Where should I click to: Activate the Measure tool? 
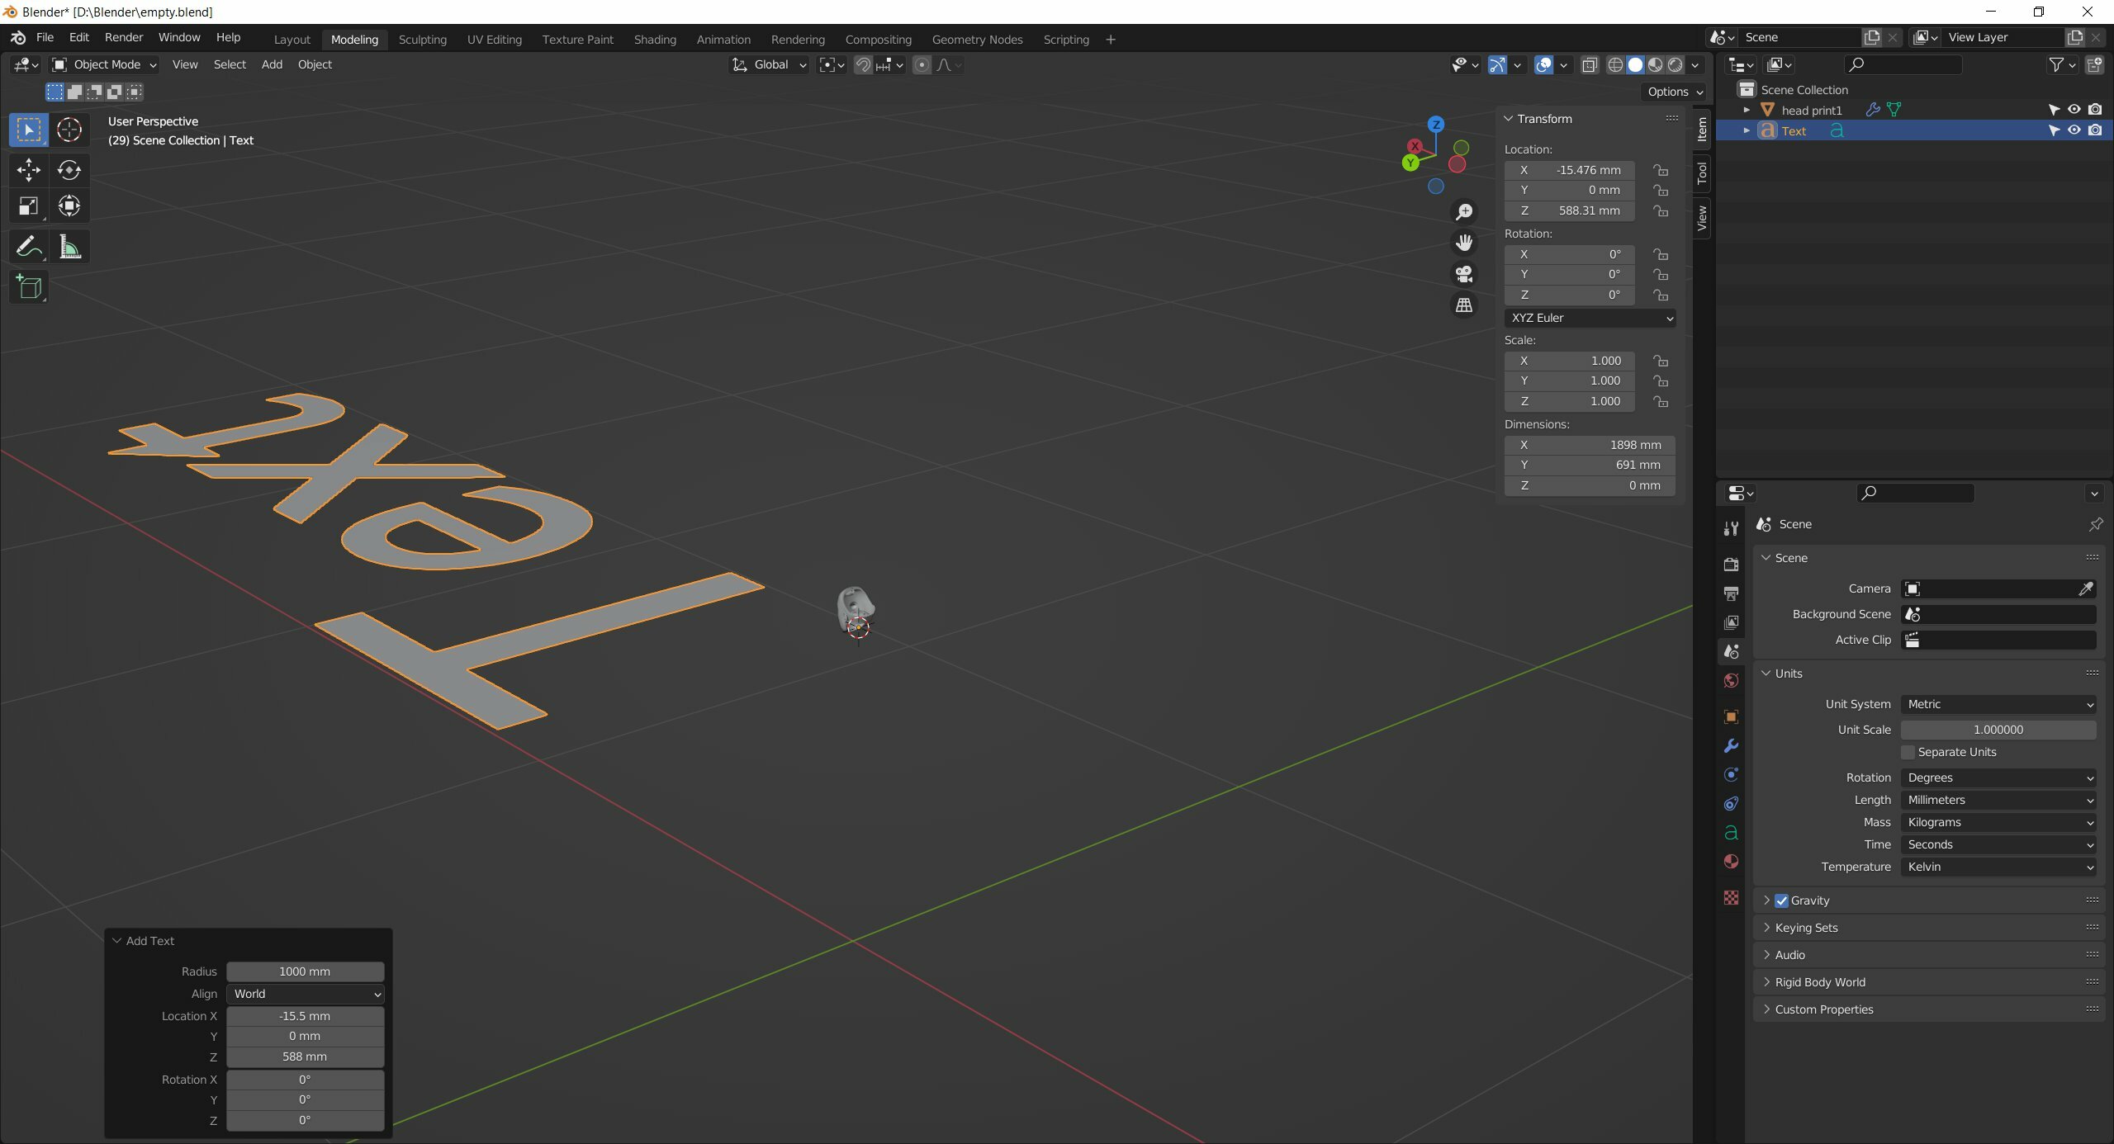(x=69, y=247)
